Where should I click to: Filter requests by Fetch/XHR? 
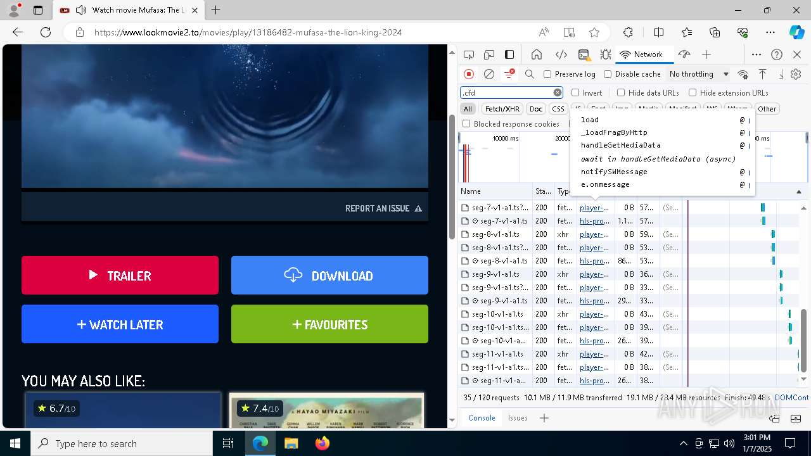pos(502,109)
